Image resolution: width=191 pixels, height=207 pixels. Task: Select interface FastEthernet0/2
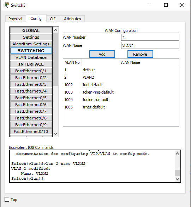pyautogui.click(x=31, y=78)
